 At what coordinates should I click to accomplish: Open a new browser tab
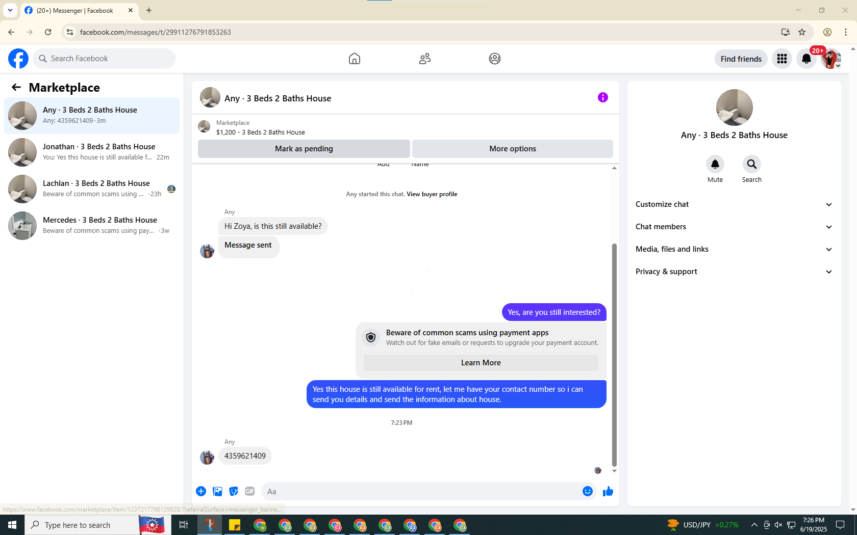[149, 10]
